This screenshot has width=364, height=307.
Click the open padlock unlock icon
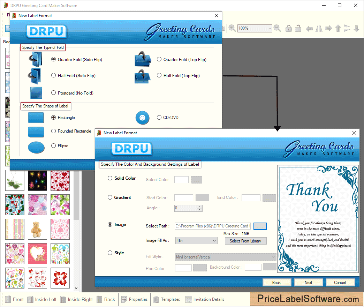click(x=298, y=28)
